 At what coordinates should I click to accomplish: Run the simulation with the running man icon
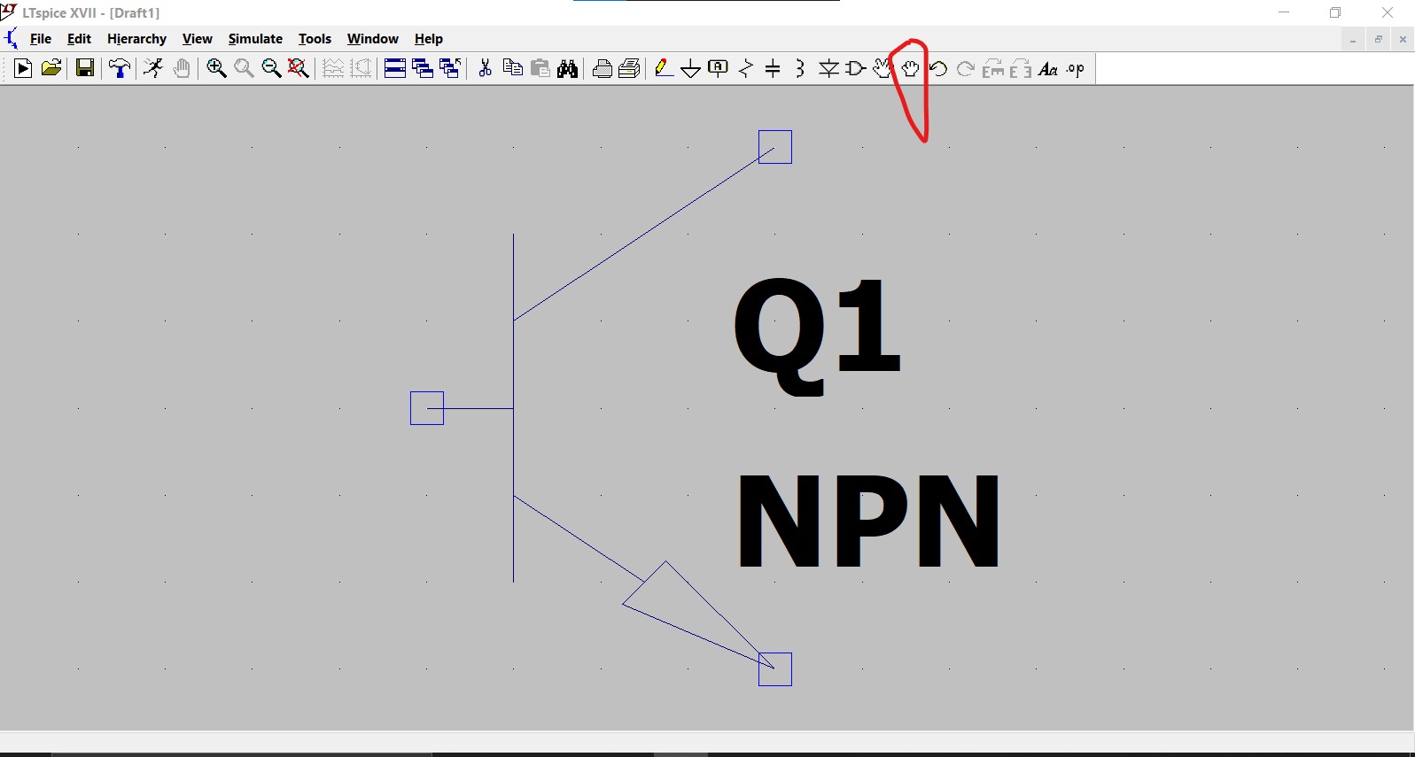pos(153,69)
